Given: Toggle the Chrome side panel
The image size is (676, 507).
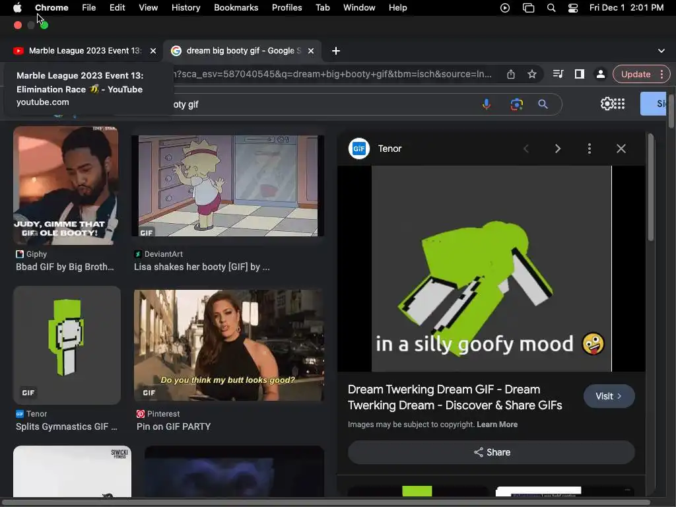Looking at the screenshot, I should (580, 74).
